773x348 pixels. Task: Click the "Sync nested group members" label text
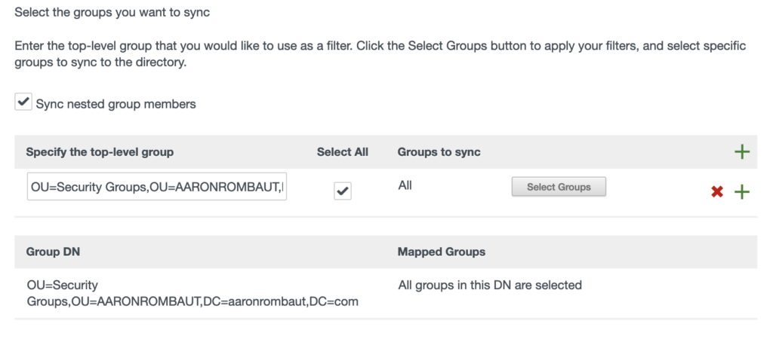115,104
